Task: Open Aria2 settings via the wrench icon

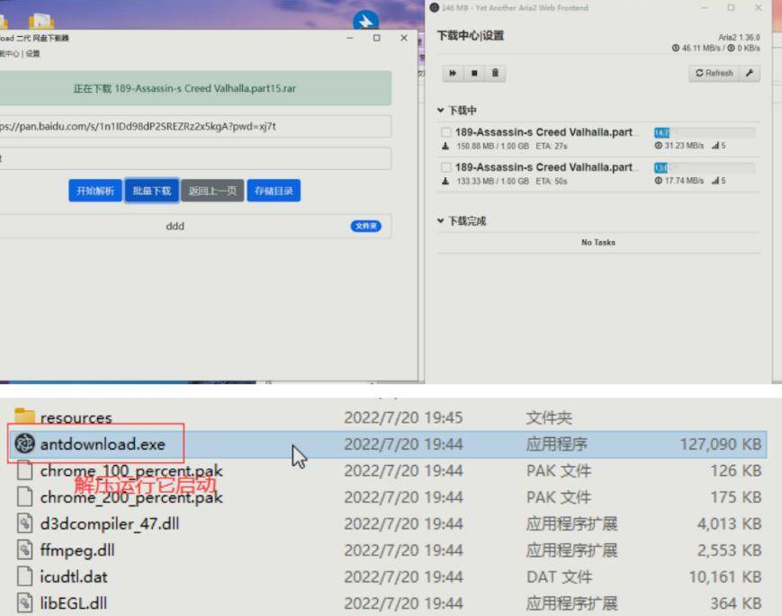Action: tap(751, 73)
